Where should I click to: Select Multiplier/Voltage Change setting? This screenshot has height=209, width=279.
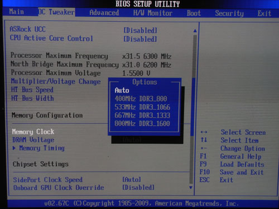[56, 81]
